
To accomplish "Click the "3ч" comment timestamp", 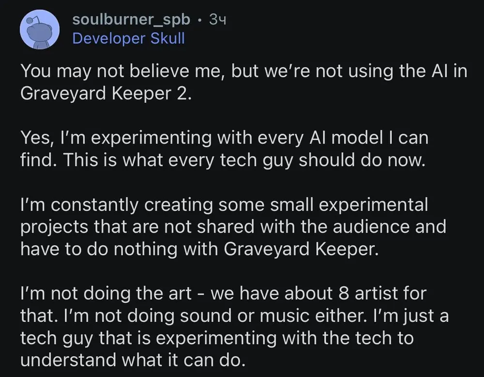I will (x=218, y=20).
